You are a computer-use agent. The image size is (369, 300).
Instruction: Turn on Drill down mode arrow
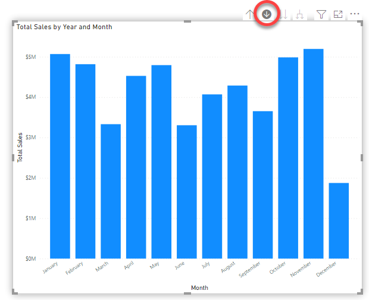click(x=267, y=14)
